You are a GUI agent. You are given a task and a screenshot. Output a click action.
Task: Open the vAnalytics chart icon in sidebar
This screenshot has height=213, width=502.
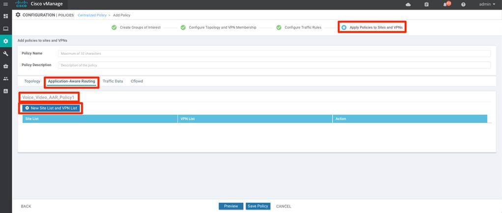click(x=5, y=91)
